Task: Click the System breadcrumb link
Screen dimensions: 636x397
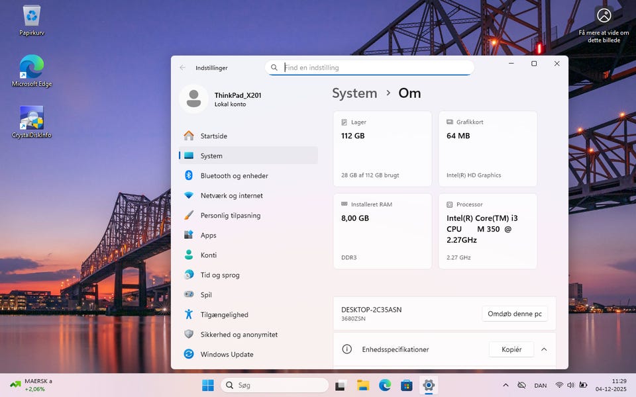Action: tap(354, 93)
